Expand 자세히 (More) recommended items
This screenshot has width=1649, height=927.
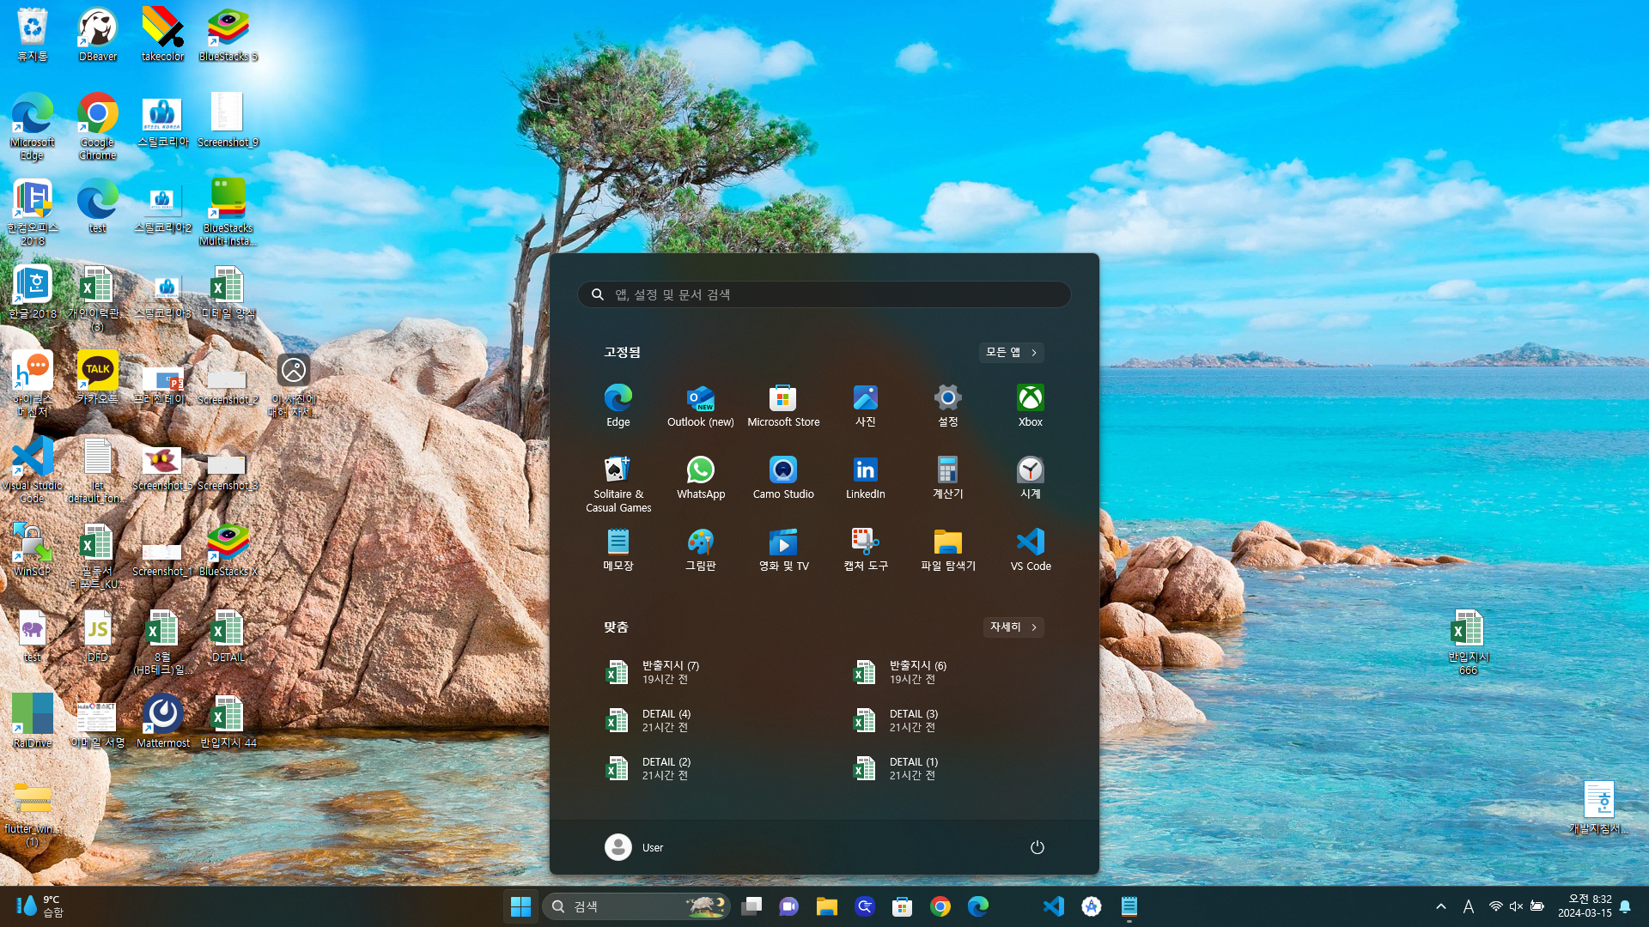1013,627
